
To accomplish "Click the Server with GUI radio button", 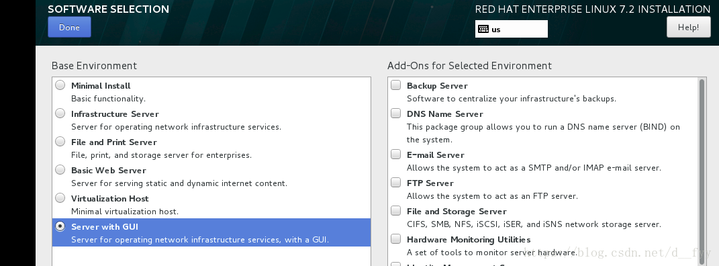I will tap(60, 226).
